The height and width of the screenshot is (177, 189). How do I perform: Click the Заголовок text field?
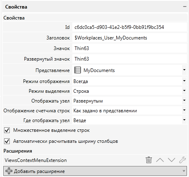130,38
